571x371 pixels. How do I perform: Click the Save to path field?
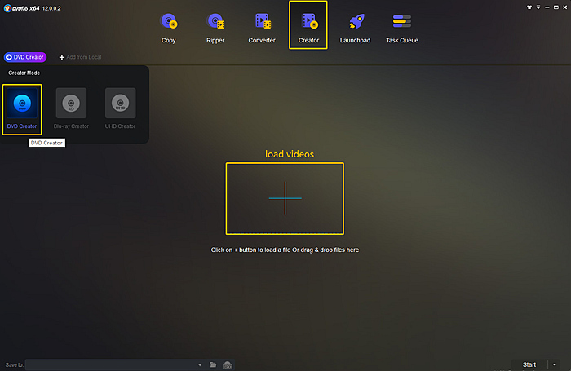[x=111, y=364]
